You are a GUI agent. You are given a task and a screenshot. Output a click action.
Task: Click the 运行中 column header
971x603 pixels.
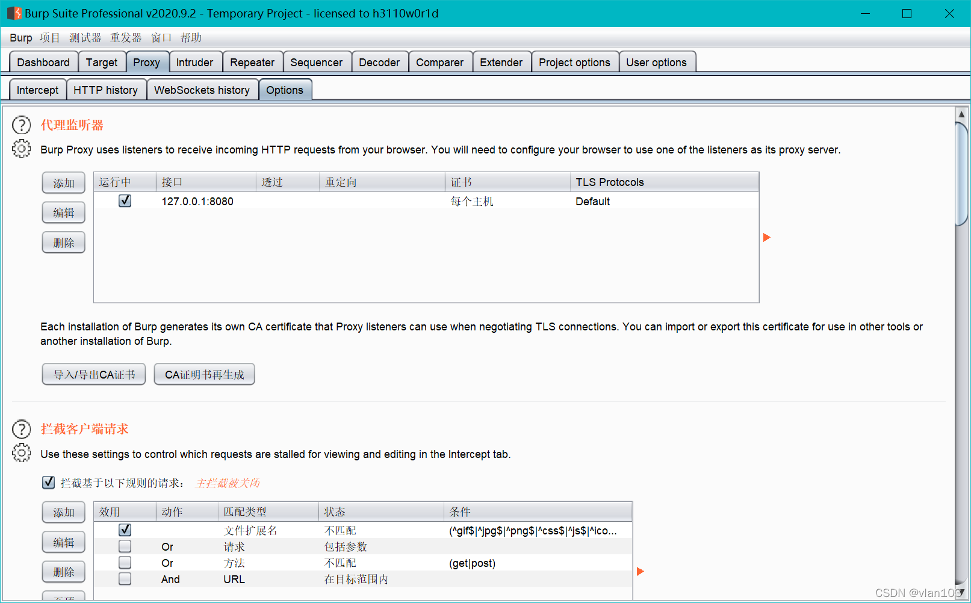[x=125, y=182]
